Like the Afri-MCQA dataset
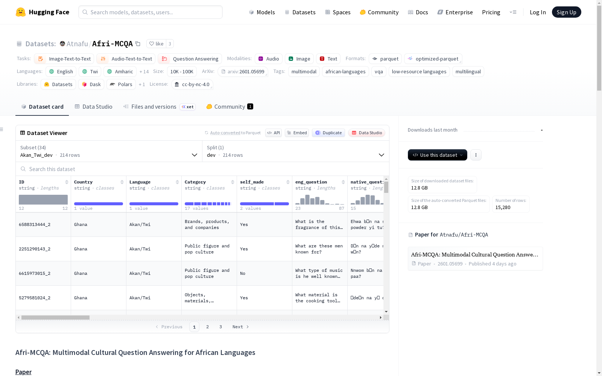 tap(157, 44)
